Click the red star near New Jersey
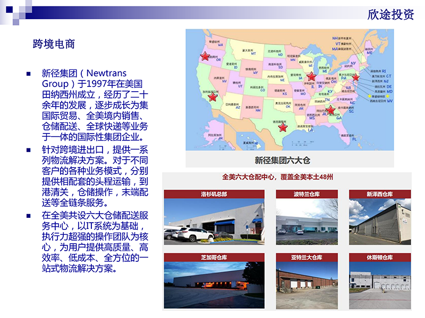425x318 pixels. pos(355,77)
